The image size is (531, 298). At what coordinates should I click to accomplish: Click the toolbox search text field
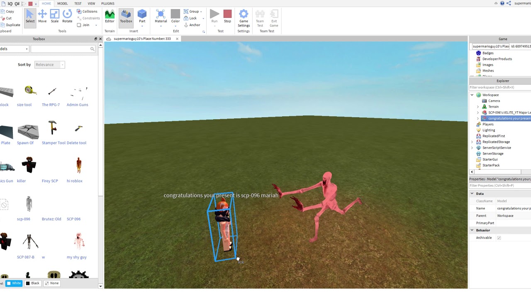point(60,49)
